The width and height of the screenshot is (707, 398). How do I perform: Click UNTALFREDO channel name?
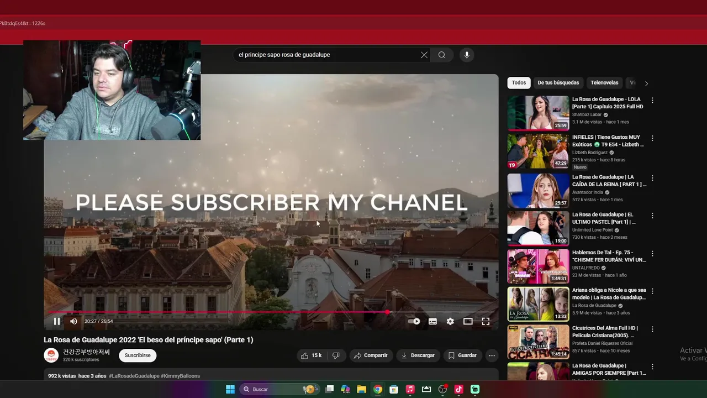pos(586,268)
